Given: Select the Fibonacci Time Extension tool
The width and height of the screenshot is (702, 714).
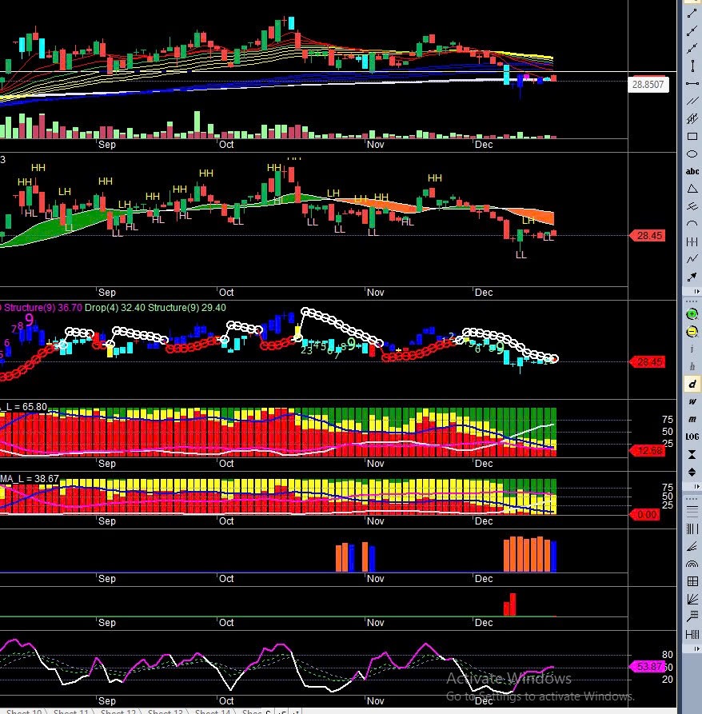Looking at the screenshot, I should coord(692,634).
